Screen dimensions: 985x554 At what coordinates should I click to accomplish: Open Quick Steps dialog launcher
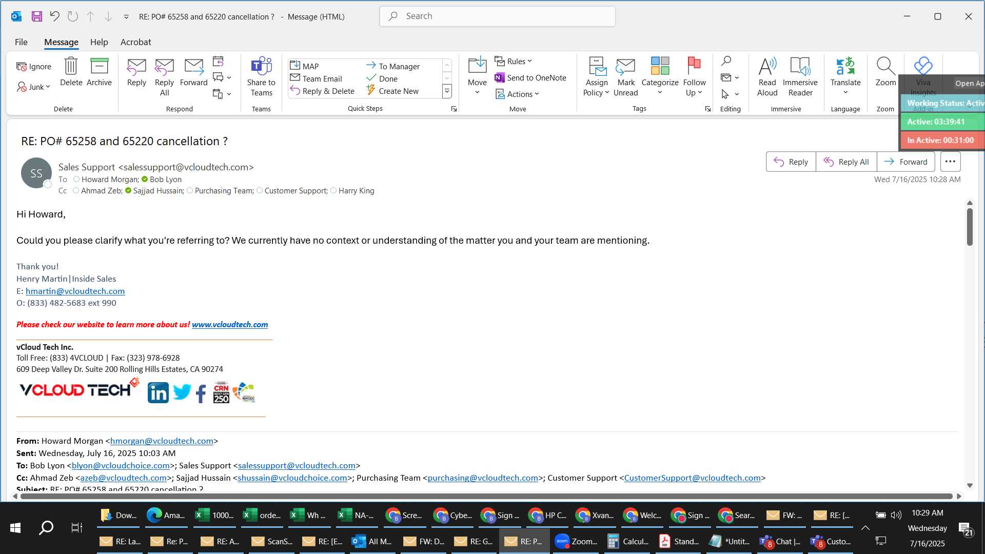click(x=454, y=109)
